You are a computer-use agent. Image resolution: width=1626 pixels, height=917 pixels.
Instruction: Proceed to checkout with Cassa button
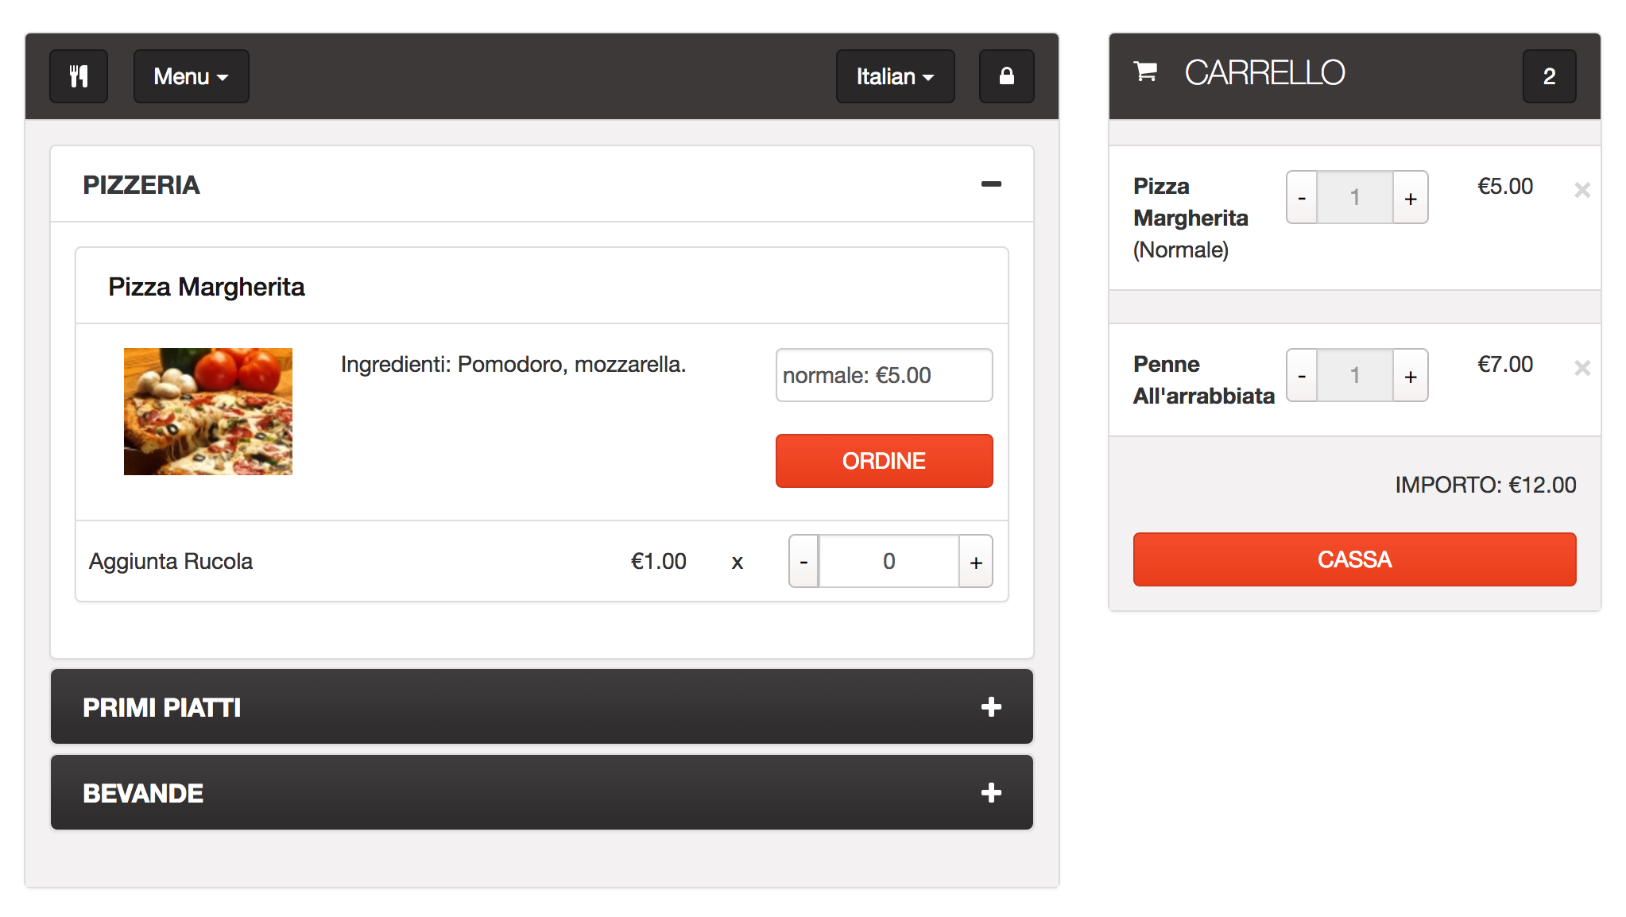pos(1354,559)
